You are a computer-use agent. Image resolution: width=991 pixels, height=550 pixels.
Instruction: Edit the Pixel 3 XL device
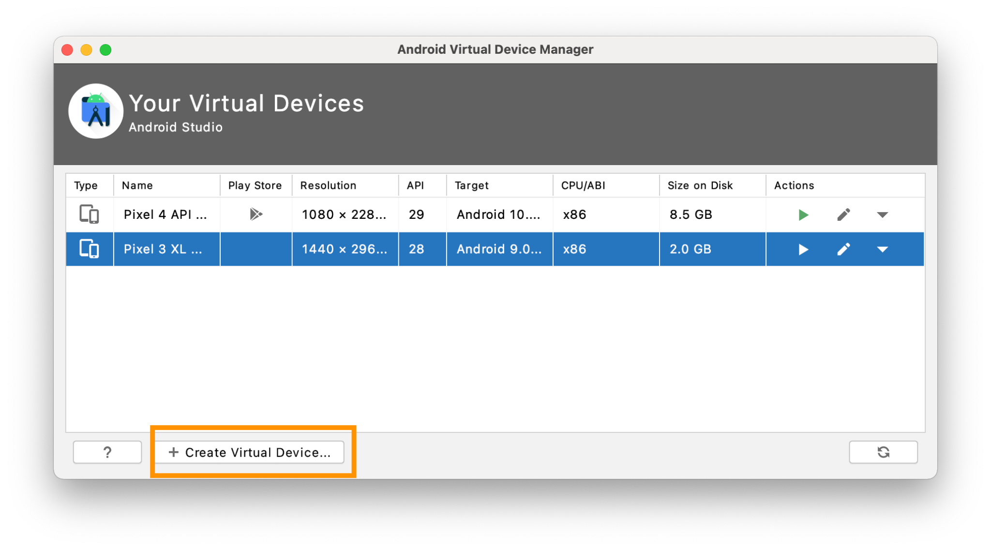point(843,249)
